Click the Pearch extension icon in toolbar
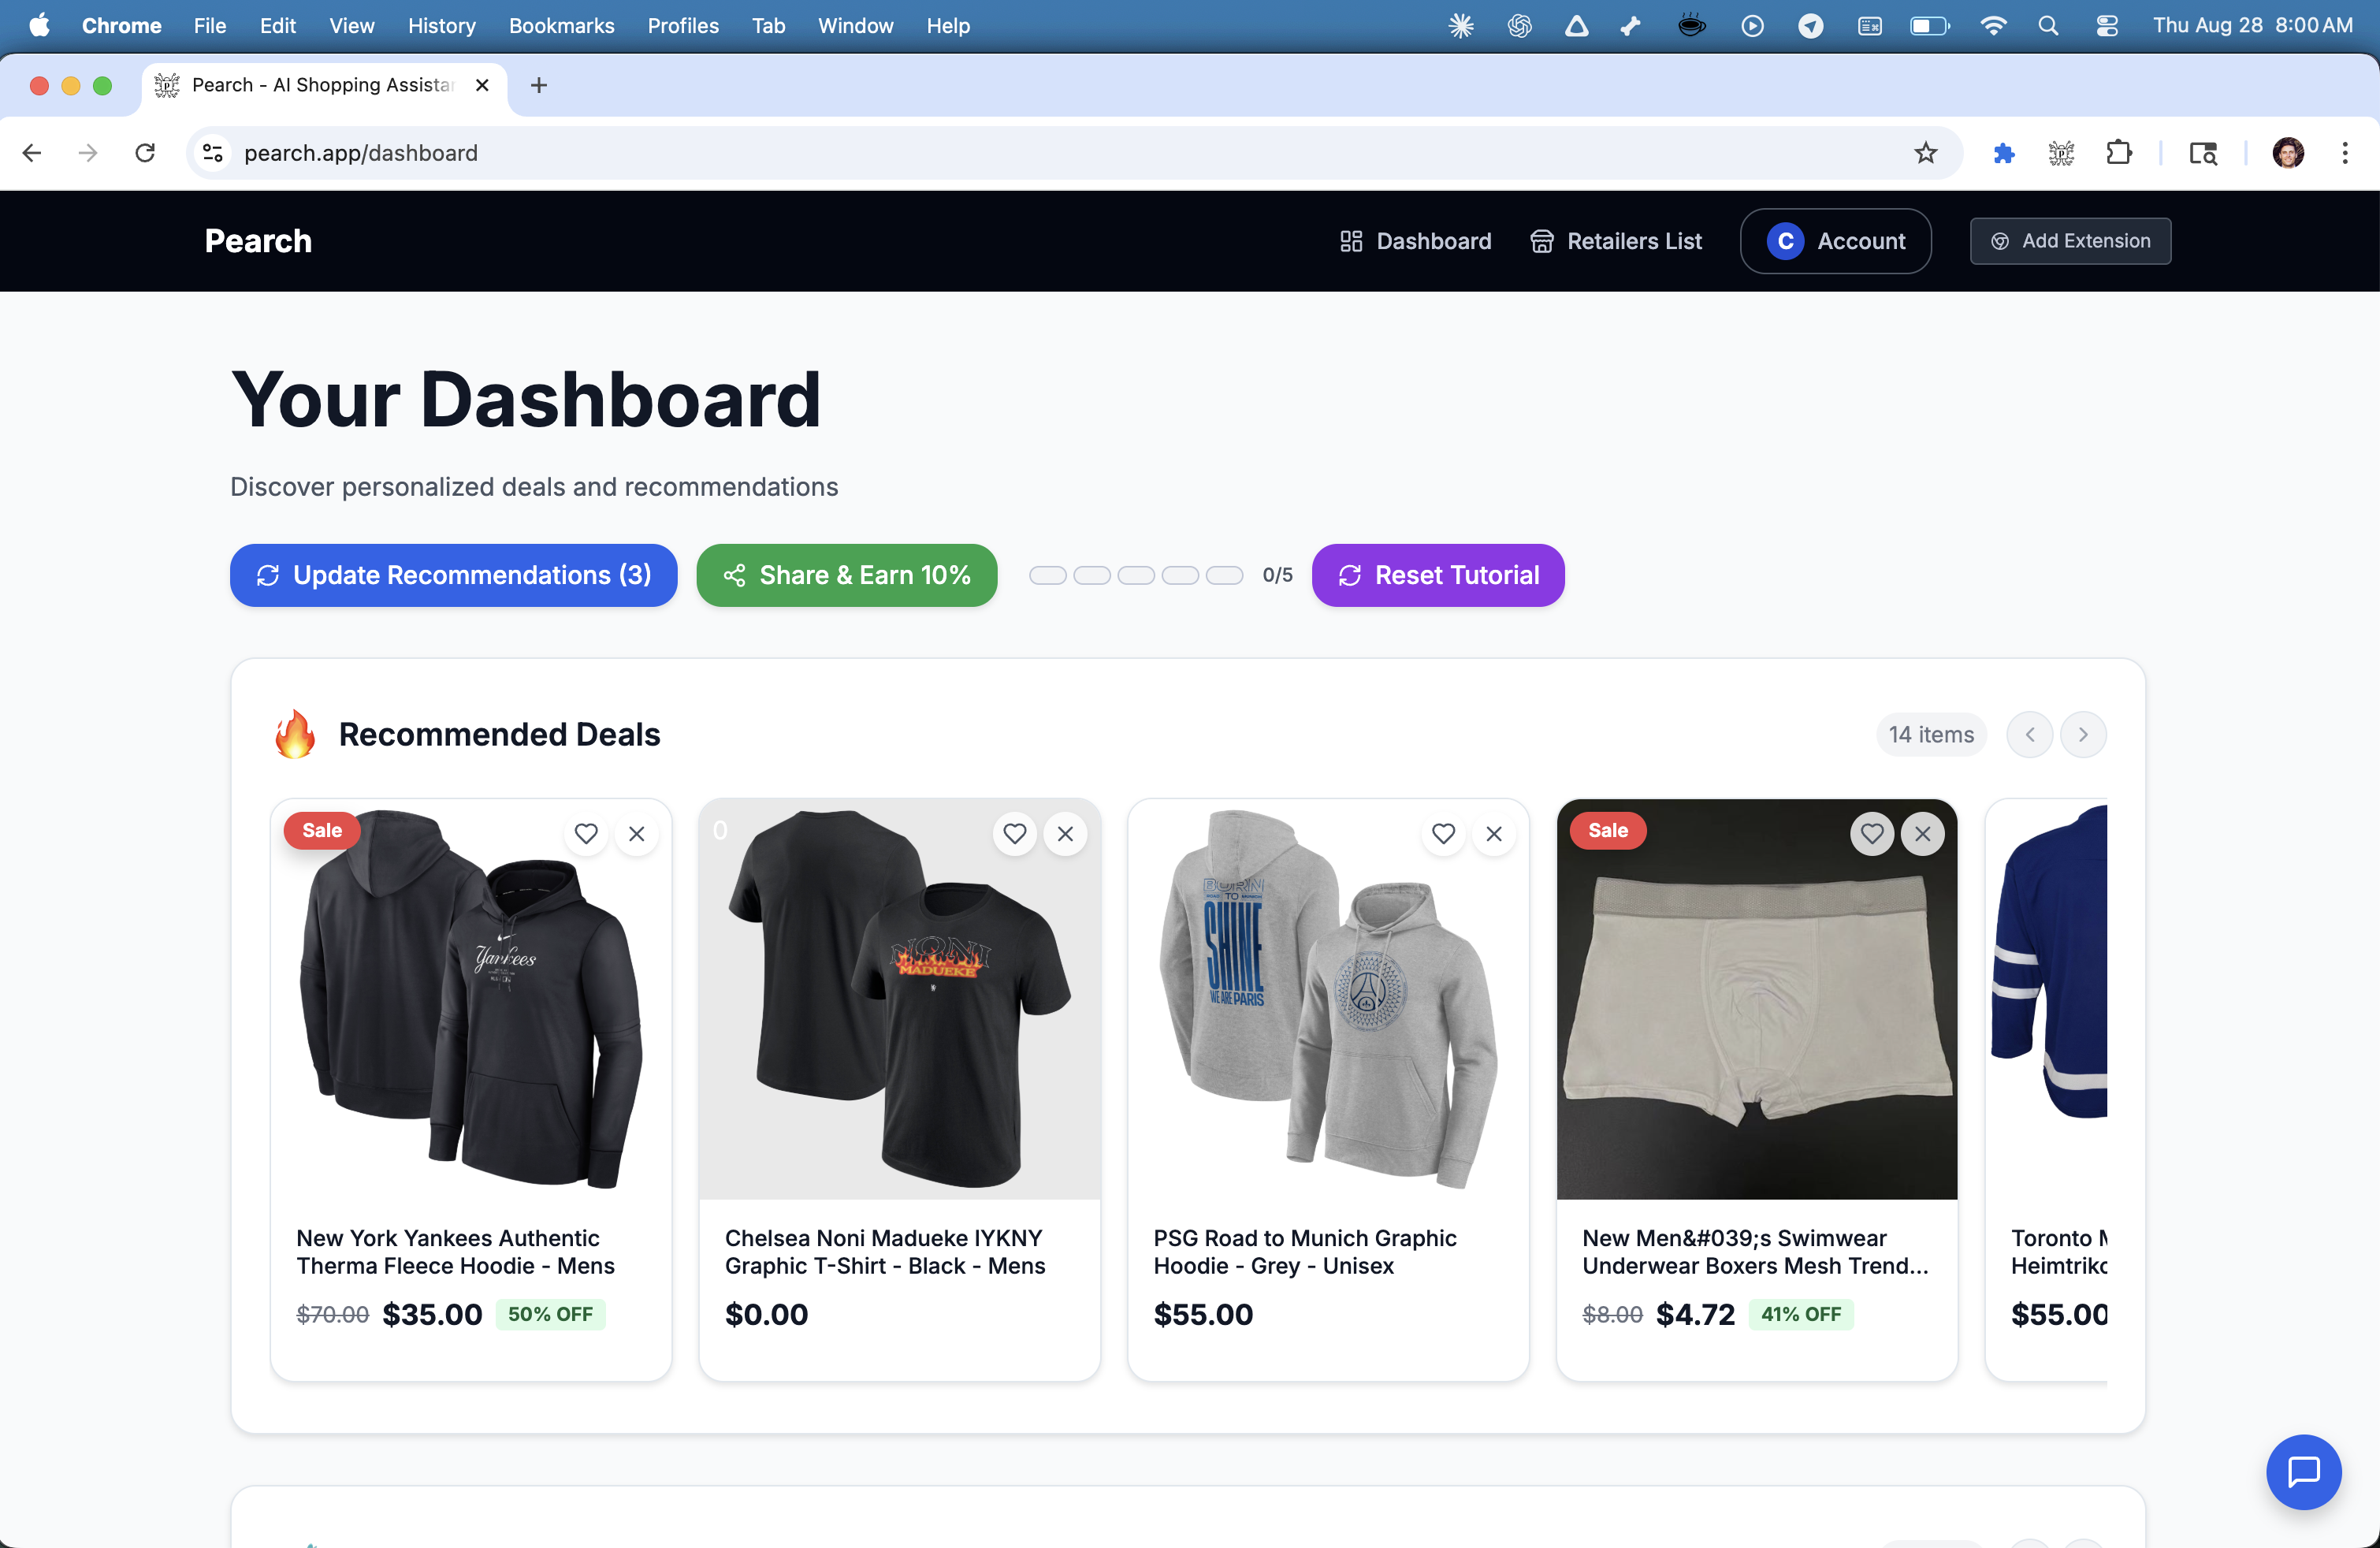The image size is (2380, 1548). [x=2061, y=153]
